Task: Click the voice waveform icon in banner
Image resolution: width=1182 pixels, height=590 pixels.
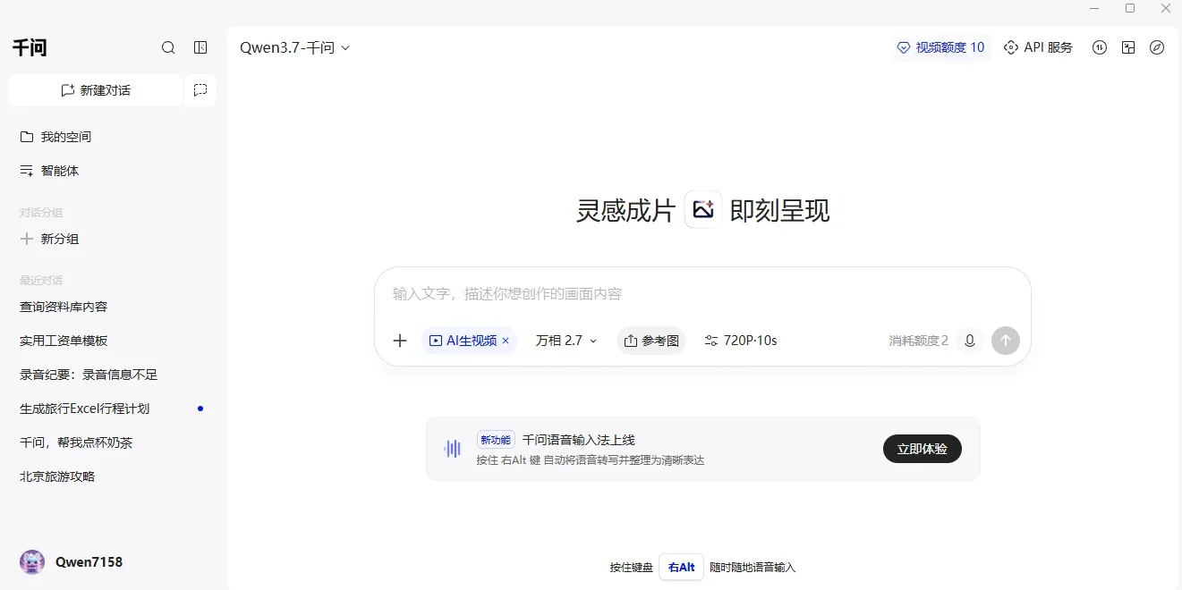Action: click(453, 449)
